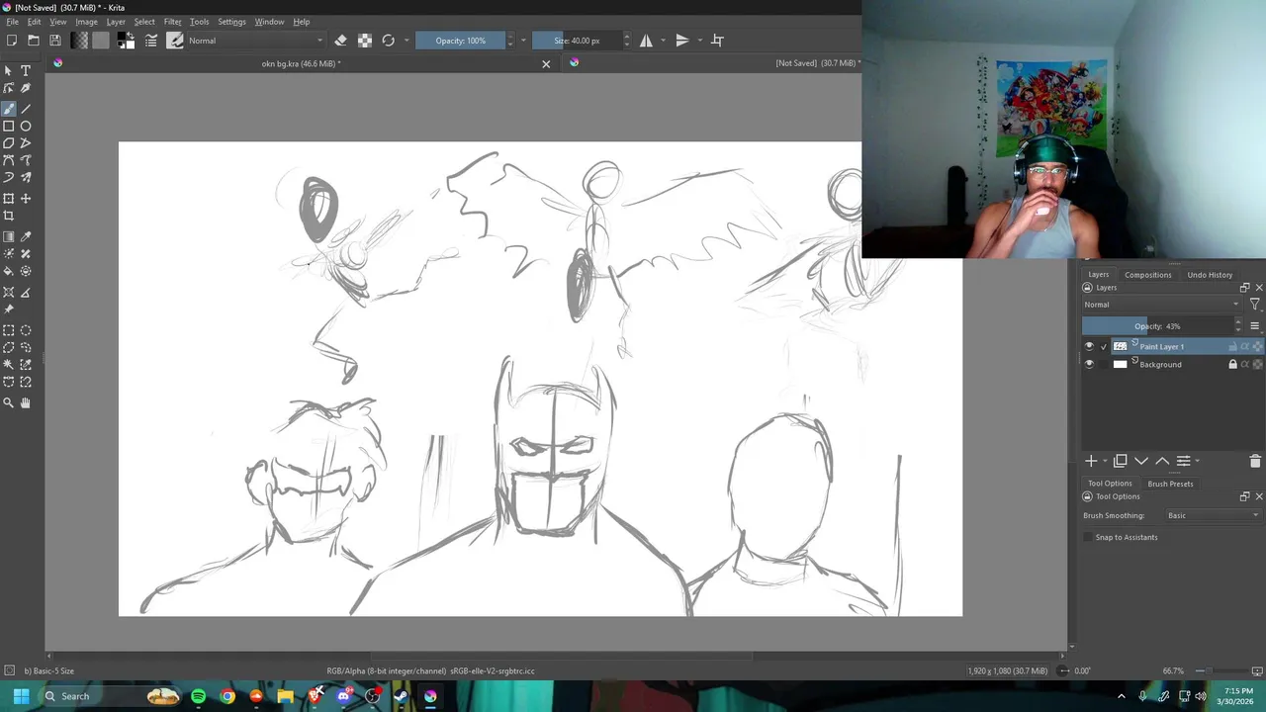This screenshot has height=712, width=1266.
Task: Open the Brush Smoothing dropdown
Action: point(1214,515)
